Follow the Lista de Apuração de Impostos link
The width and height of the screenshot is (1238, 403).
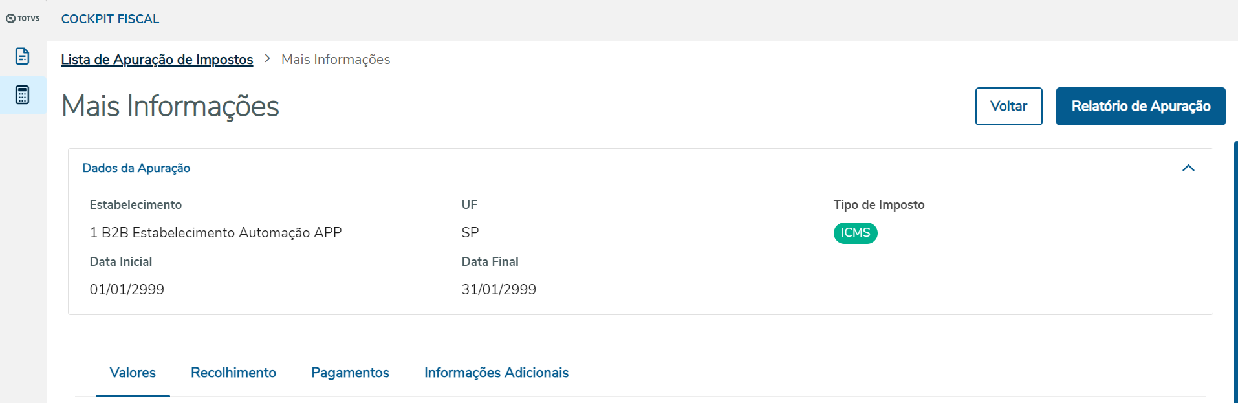coord(157,60)
